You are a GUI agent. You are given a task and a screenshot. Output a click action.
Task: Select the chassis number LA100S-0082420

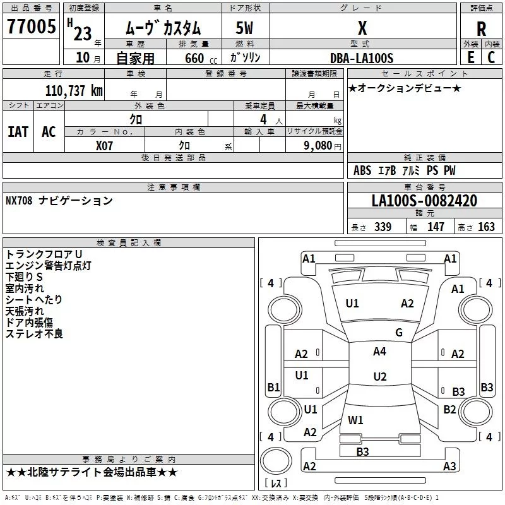point(424,201)
